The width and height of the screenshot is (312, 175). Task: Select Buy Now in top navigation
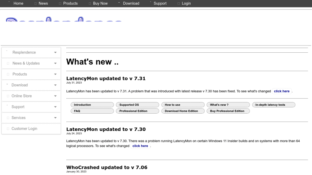(x=100, y=3)
